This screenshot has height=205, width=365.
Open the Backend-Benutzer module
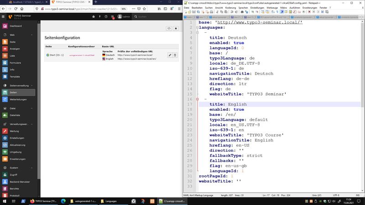20,181
